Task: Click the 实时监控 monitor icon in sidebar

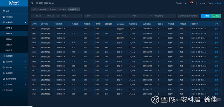Action: (4, 17)
